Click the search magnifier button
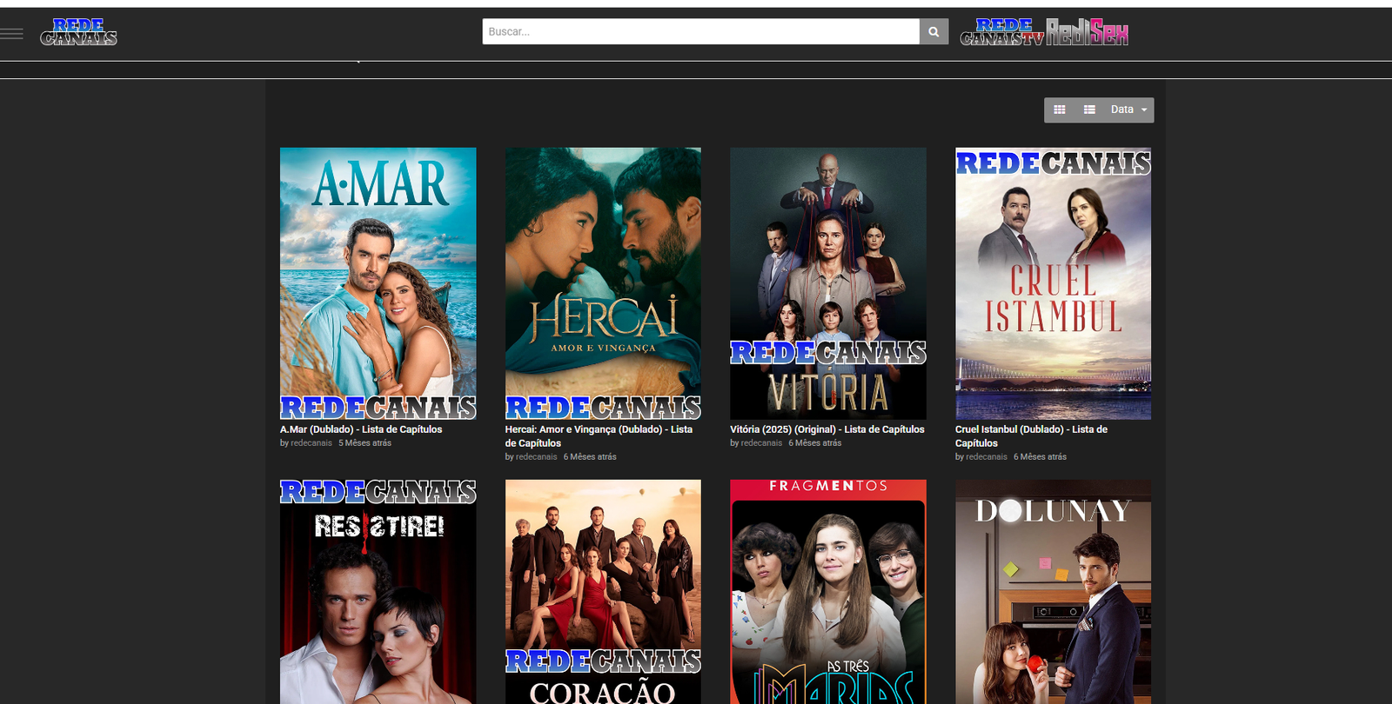The height and width of the screenshot is (704, 1392). (934, 31)
